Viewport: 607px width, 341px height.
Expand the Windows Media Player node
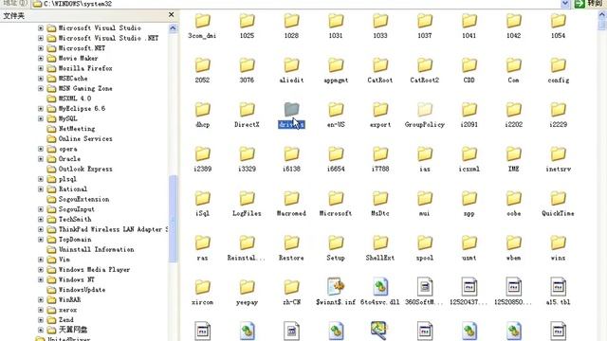coord(41,269)
